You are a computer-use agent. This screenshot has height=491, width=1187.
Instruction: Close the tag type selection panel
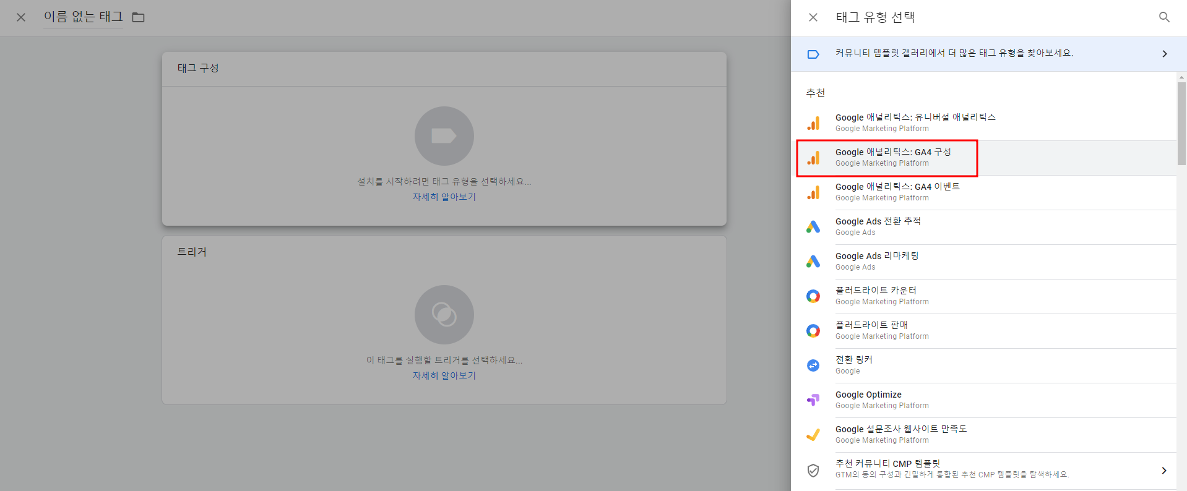pos(813,17)
